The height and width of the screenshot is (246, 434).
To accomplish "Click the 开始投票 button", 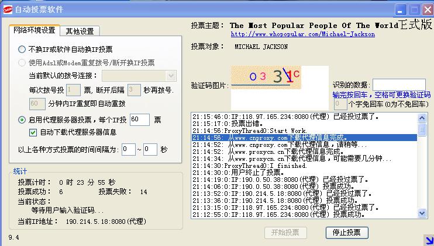I will tap(285, 233).
